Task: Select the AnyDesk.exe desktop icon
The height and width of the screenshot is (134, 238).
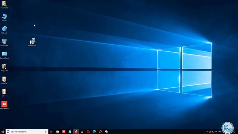Action: click(x=4, y=105)
